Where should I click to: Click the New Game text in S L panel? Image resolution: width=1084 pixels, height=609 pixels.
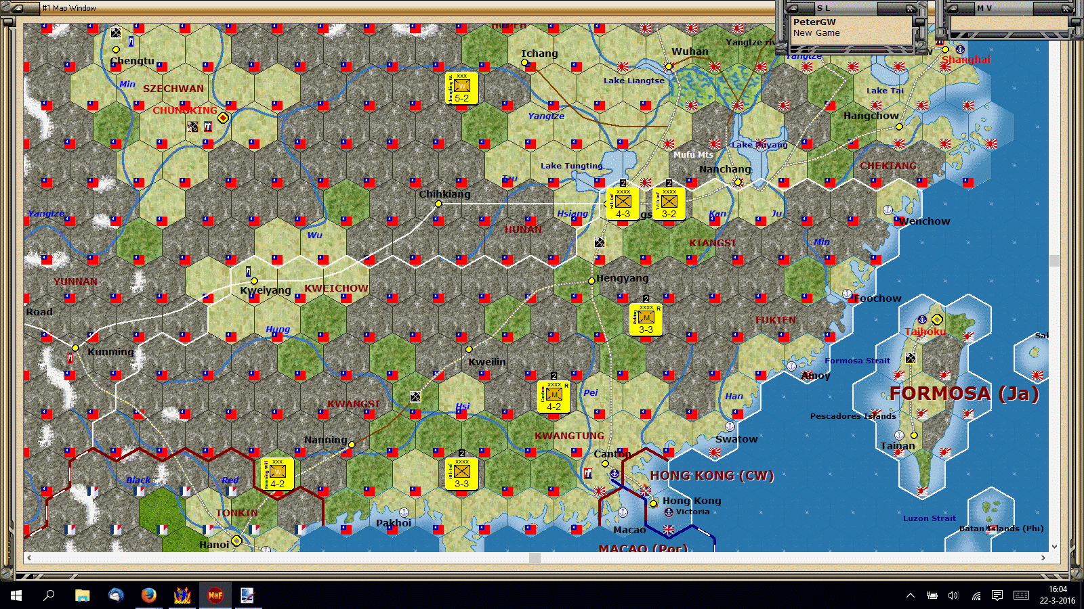click(816, 32)
